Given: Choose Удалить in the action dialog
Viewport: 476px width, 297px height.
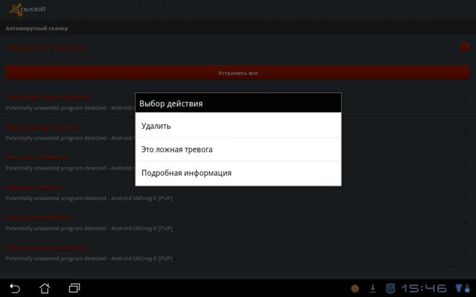Looking at the screenshot, I should pos(239,125).
